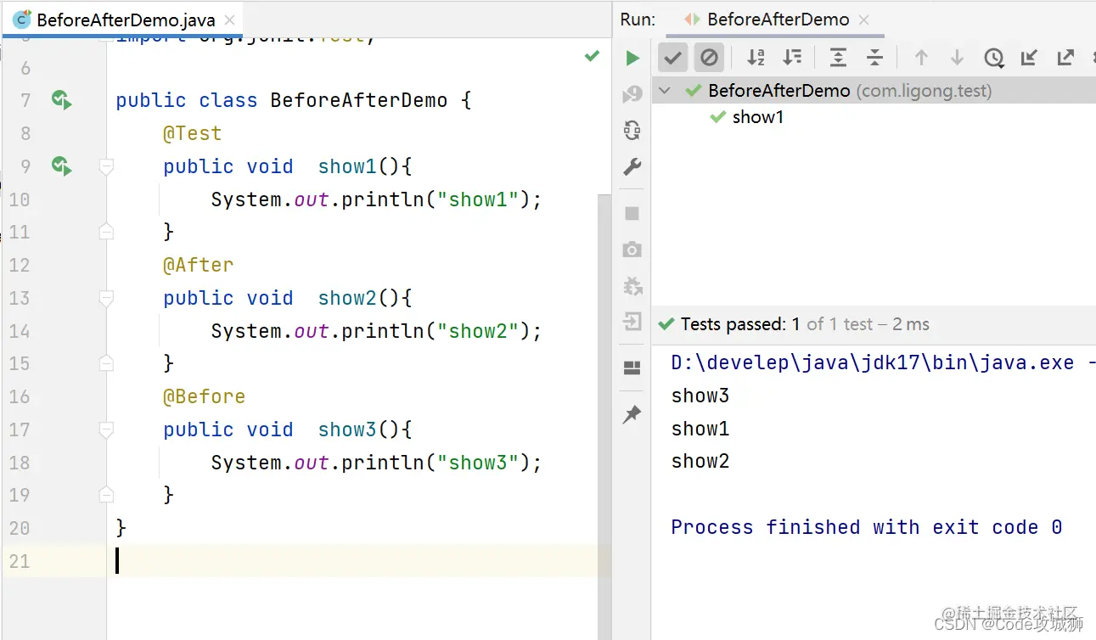1096x640 pixels.
Task: Toggle Show Ignored tests button
Action: 709,58
